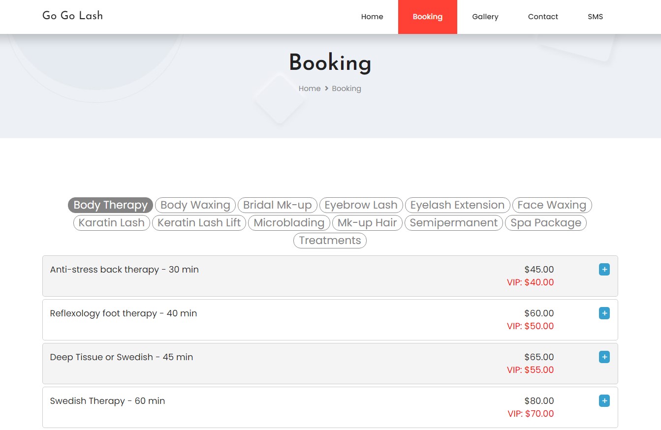Click plus icon for Reflexology foot therapy
Image resolution: width=661 pixels, height=430 pixels.
pyautogui.click(x=604, y=313)
